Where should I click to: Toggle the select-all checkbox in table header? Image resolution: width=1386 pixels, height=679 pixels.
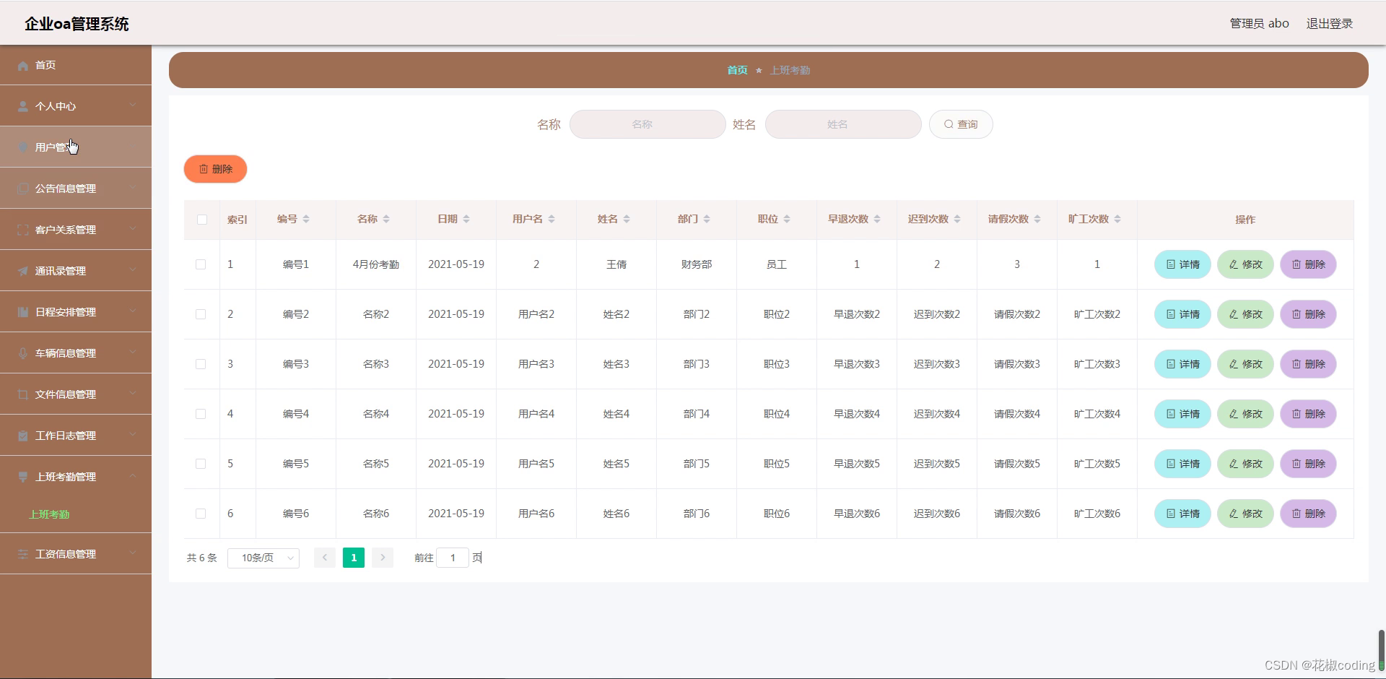(x=202, y=220)
